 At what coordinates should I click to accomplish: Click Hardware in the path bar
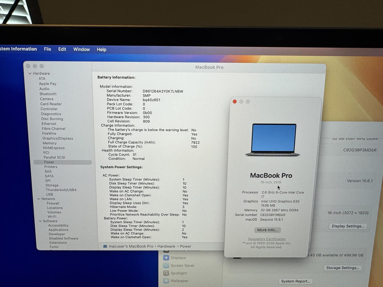click(x=166, y=246)
